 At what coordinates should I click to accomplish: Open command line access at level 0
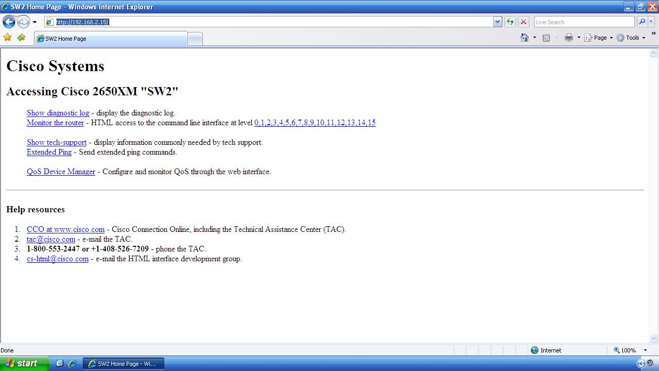(x=256, y=123)
